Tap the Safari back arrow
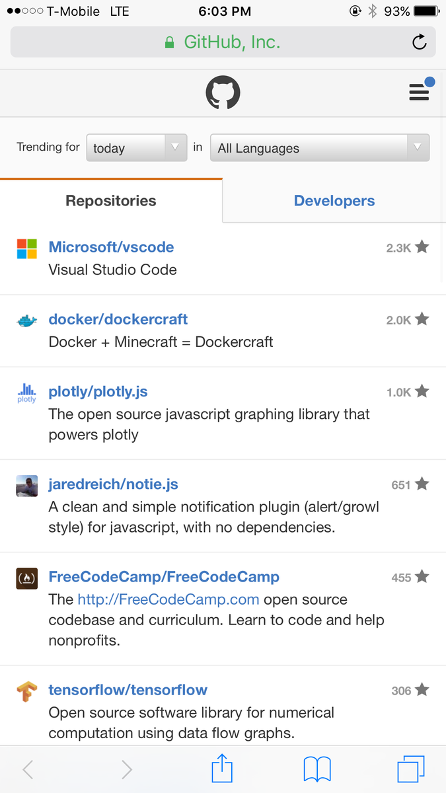This screenshot has width=446, height=793. click(x=28, y=769)
